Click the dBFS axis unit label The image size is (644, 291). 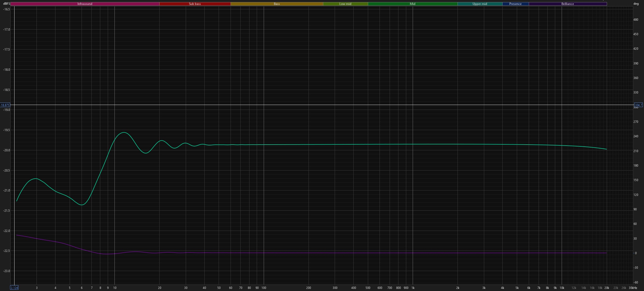pyautogui.click(x=6, y=4)
